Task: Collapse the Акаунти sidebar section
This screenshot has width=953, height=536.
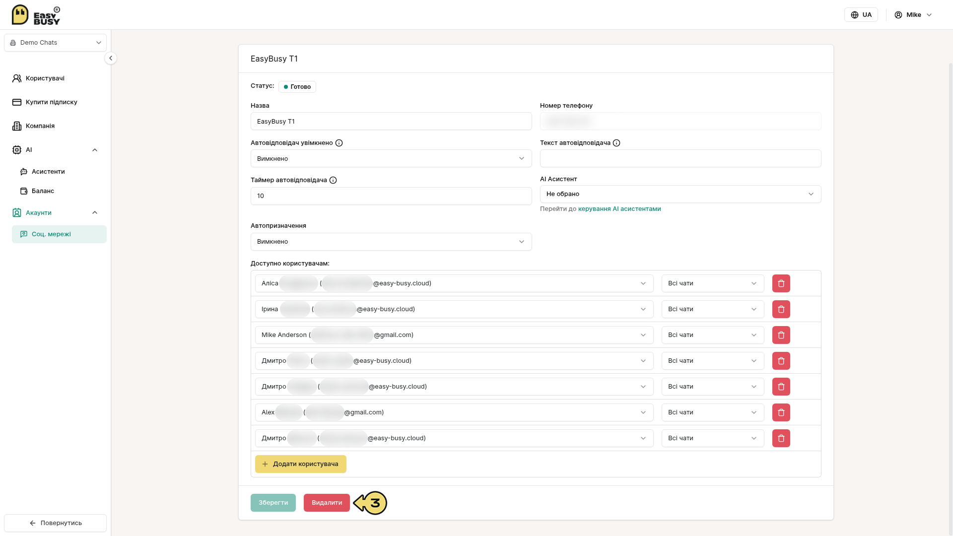Action: point(95,213)
